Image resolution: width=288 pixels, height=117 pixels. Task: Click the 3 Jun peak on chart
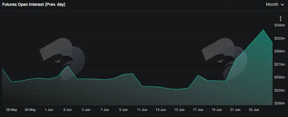(68, 66)
